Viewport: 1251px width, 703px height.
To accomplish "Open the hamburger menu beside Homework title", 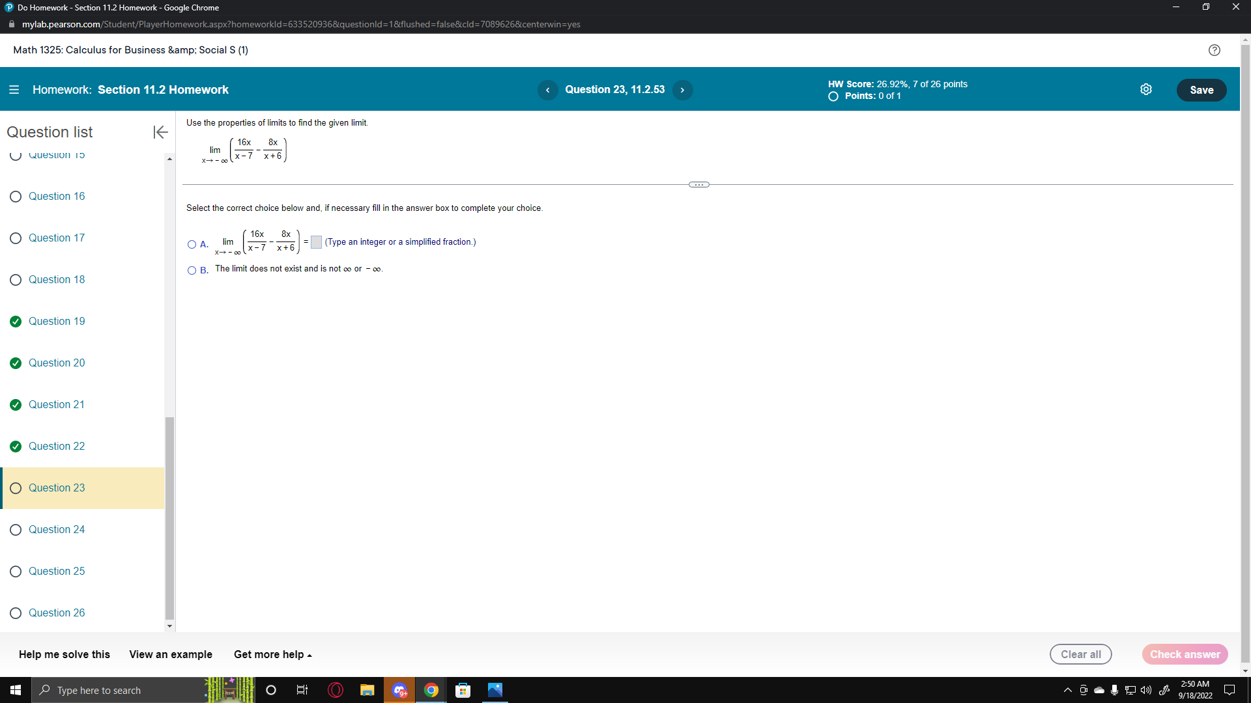I will point(14,89).
